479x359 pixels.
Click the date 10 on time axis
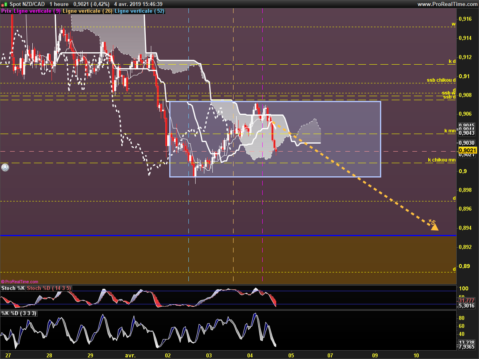coord(416,355)
